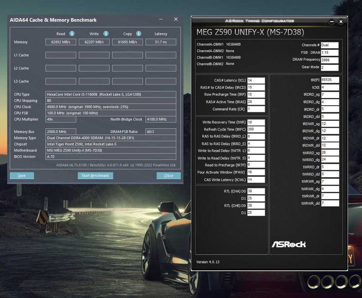362x298 pixels.
Task: Click the empty L1 Cache Read field
Action: coord(61,55)
